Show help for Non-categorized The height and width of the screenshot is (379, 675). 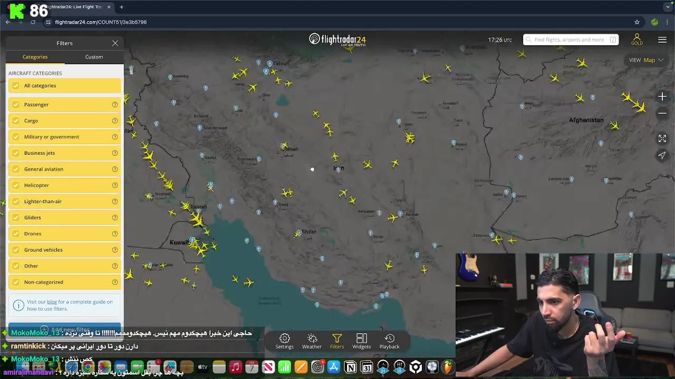coord(114,282)
